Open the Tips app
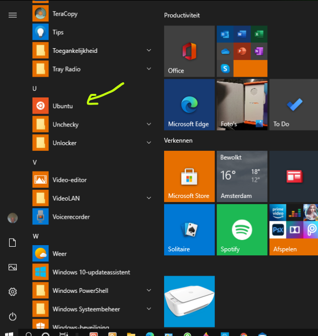The height and width of the screenshot is (336, 318). click(x=58, y=32)
